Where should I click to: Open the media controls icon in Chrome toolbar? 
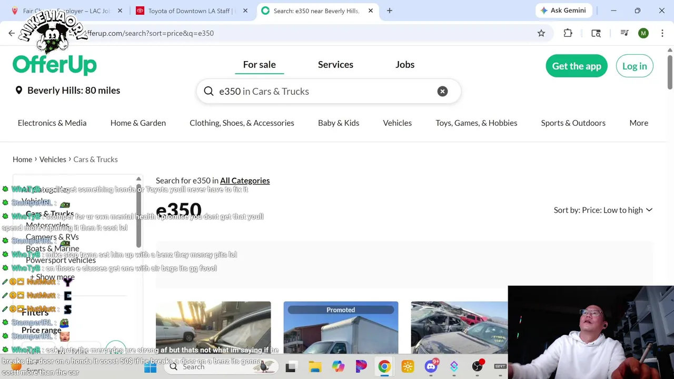click(x=625, y=33)
